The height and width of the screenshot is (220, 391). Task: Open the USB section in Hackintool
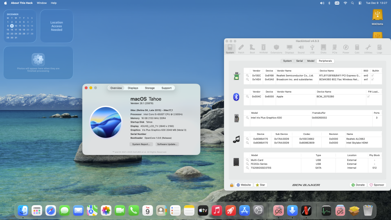point(312,49)
